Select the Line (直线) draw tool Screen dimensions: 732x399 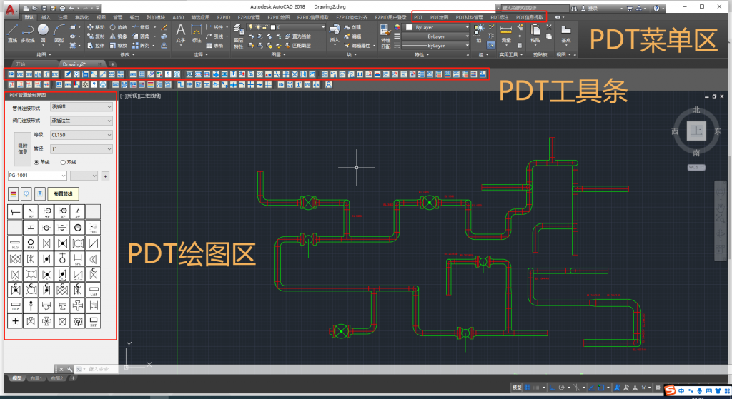coord(12,31)
